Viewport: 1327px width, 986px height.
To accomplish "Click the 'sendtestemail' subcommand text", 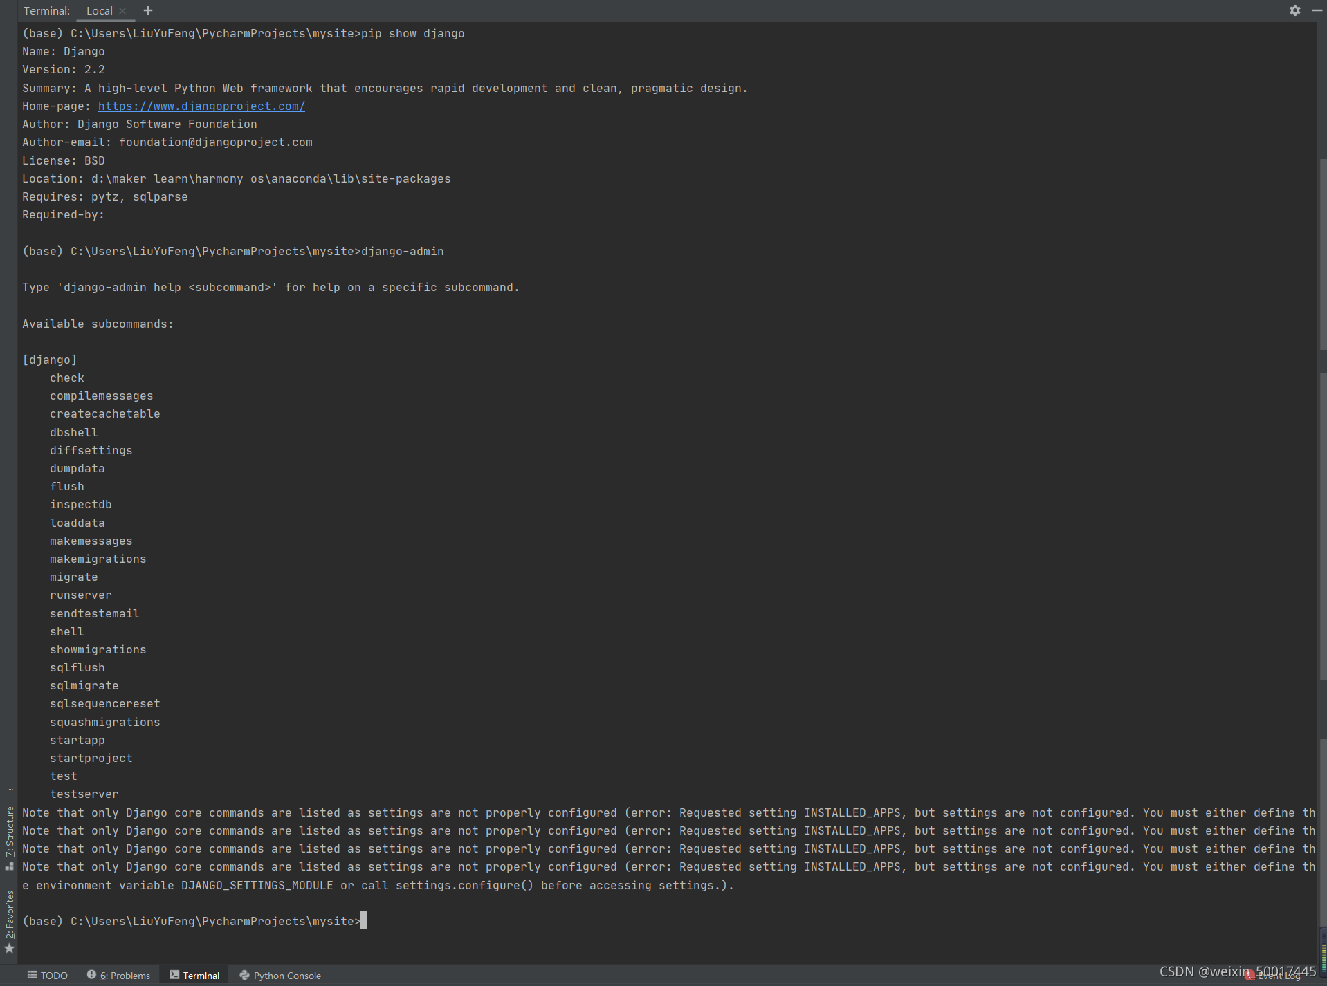I will (94, 613).
